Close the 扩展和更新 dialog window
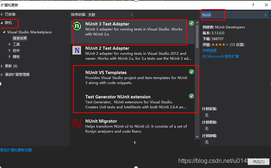Image resolution: width=271 pixels, height=168 pixels. (266, 5)
